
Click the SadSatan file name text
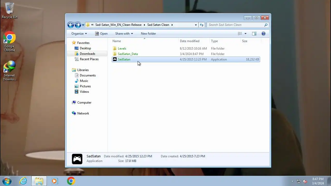pyautogui.click(x=124, y=59)
